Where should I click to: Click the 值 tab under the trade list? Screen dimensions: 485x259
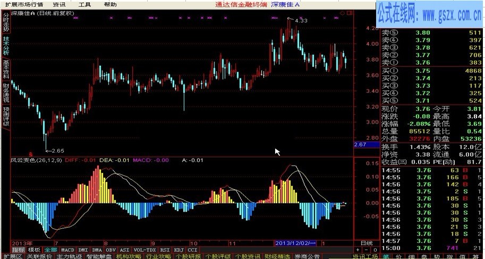(x=464, y=256)
